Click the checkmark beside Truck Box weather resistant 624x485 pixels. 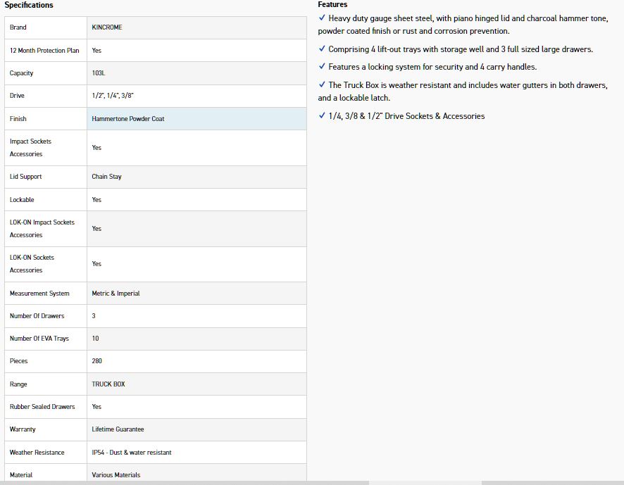322,85
